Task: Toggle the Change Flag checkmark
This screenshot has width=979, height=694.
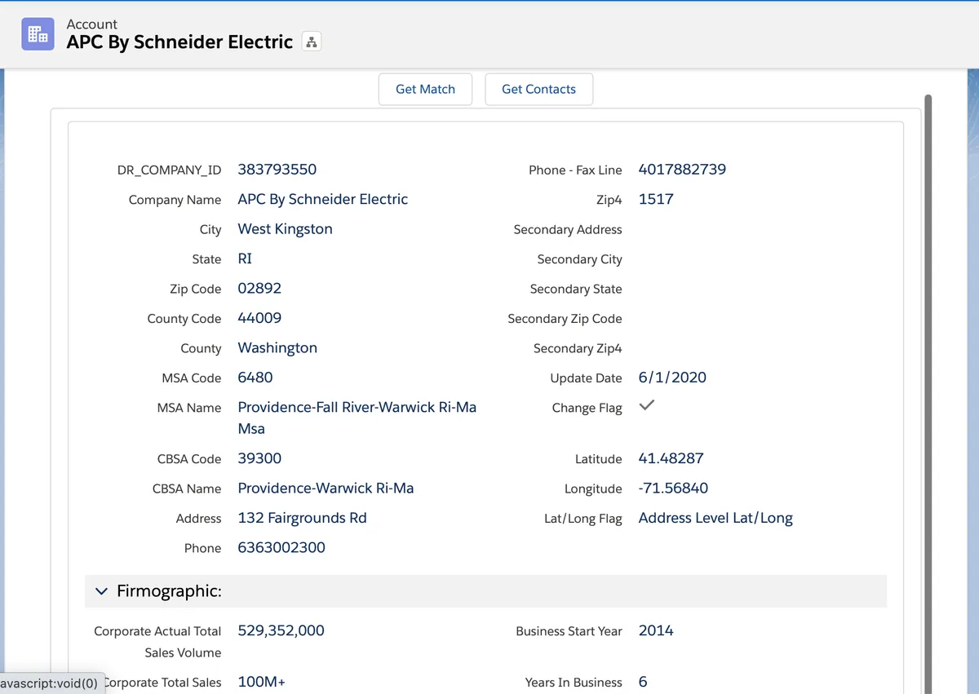Action: tap(646, 405)
